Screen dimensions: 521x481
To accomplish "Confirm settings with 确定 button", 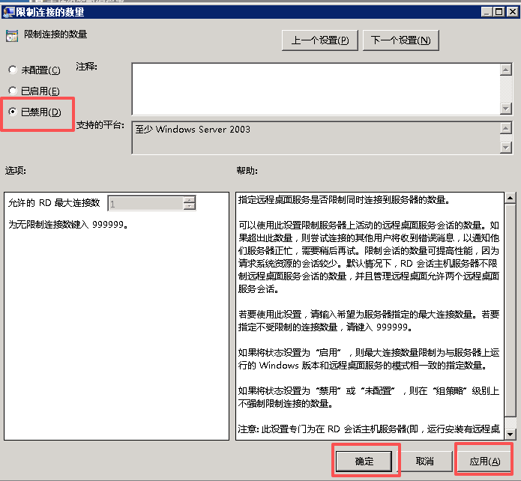I will [364, 461].
